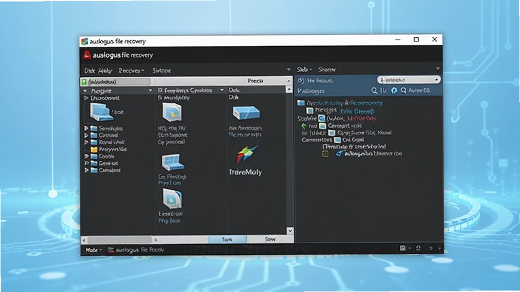This screenshot has height=292, width=520.
Task: Click the app icon in the bottom status bar
Action: tap(110, 250)
